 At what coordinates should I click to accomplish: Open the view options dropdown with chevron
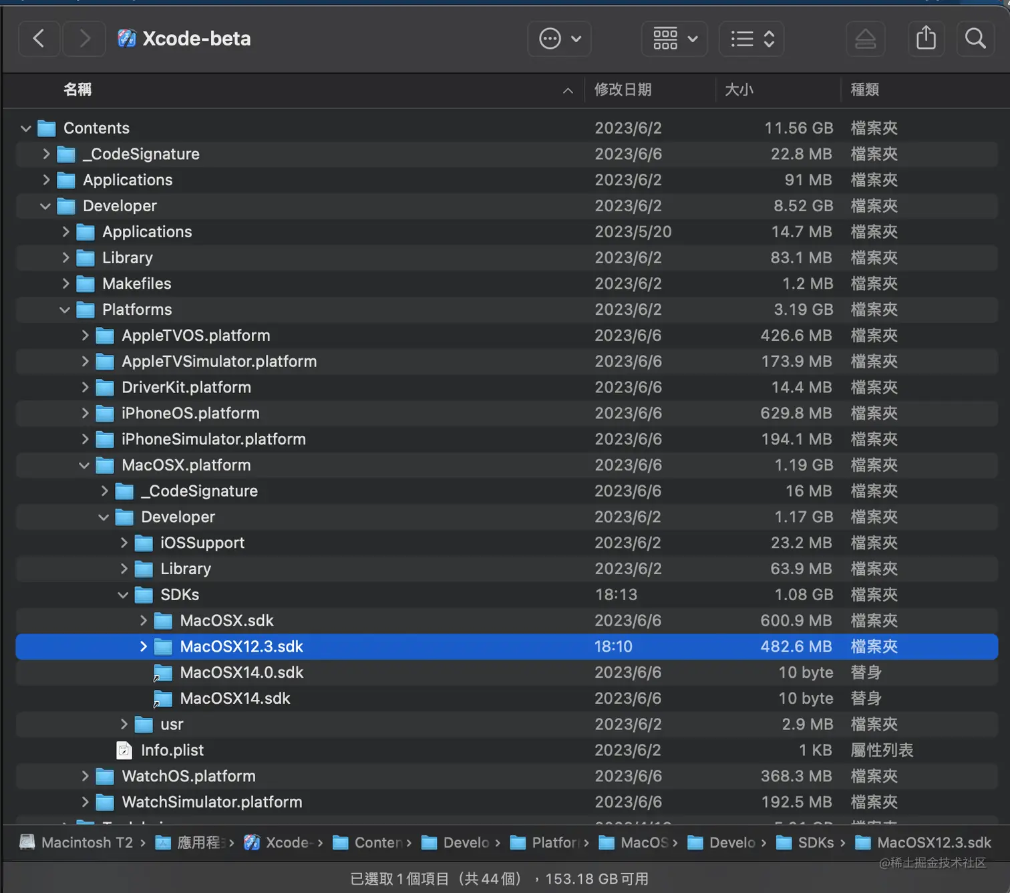pos(693,39)
